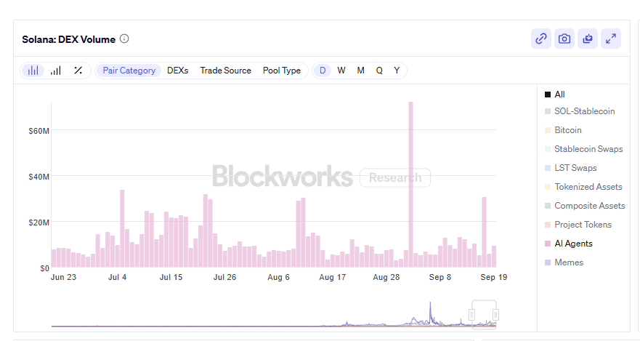Click the Jun 23 x-axis label
The height and width of the screenshot is (341, 640).
tap(63, 277)
